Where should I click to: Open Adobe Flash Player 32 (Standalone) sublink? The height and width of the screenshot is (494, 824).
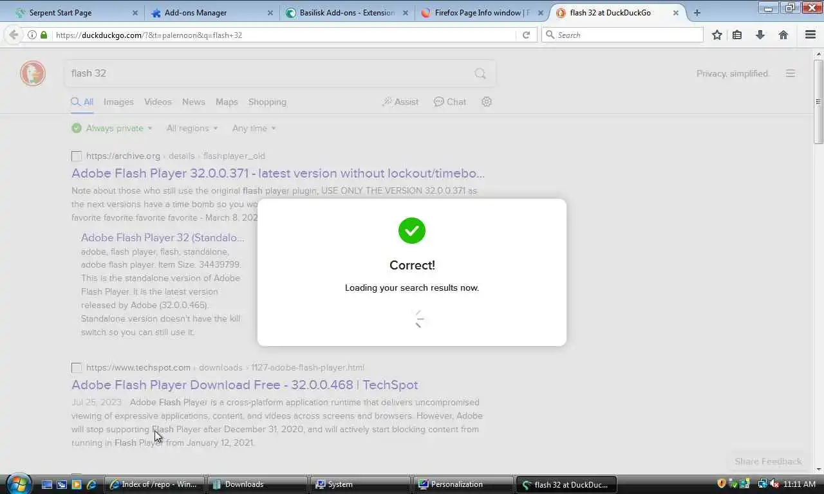pos(162,237)
